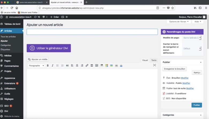Open comments bubble in admin bar
This screenshot has height=119, width=209.
click(45, 17)
